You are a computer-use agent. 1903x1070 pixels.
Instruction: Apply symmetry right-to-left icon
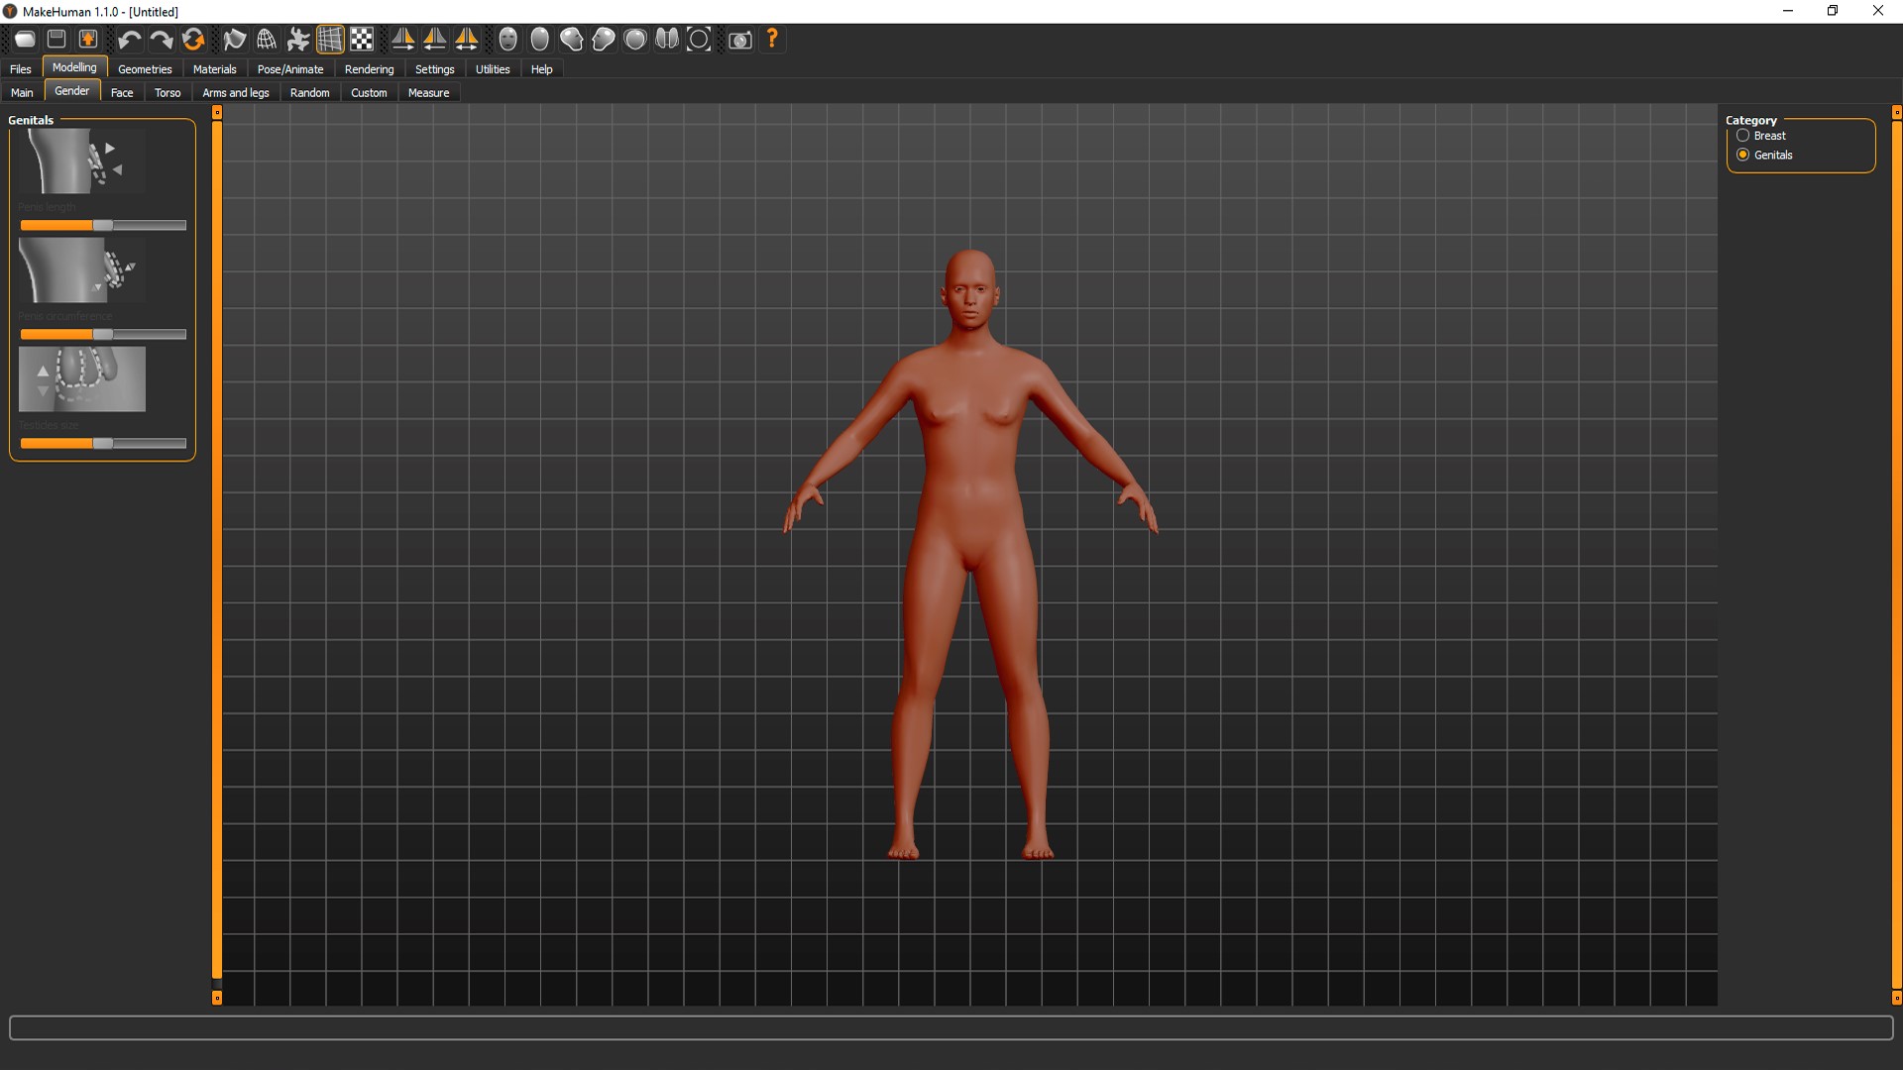403,40
